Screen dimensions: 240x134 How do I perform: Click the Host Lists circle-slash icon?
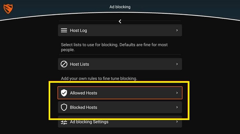tap(64, 64)
